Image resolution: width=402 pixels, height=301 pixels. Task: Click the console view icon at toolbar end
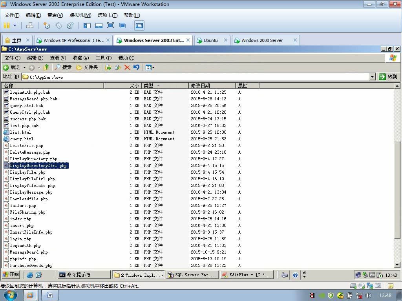(x=139, y=25)
